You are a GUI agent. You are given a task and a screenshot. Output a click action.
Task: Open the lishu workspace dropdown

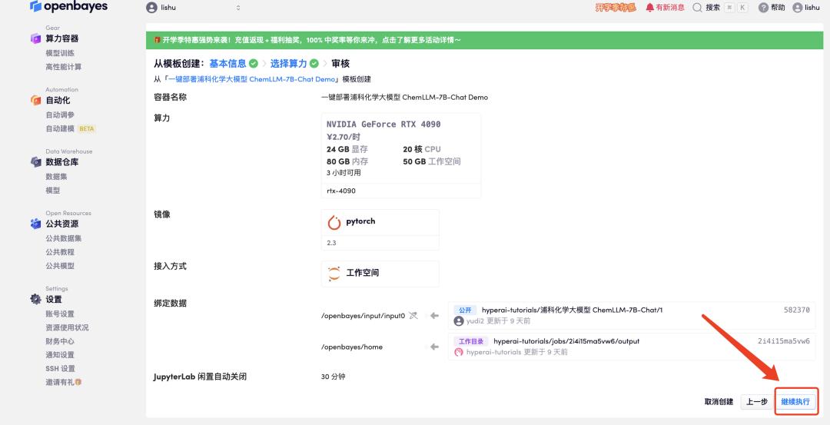(x=193, y=8)
